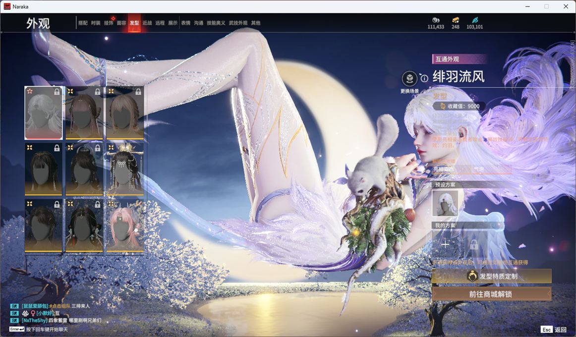Select the black bangs hairstyle in the second row
This screenshot has height=337, width=576.
click(x=43, y=169)
